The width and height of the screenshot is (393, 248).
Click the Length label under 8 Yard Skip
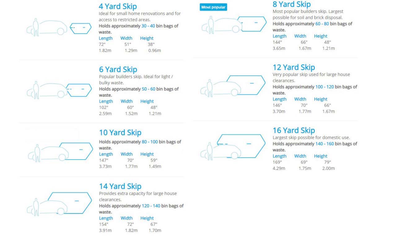(x=279, y=36)
